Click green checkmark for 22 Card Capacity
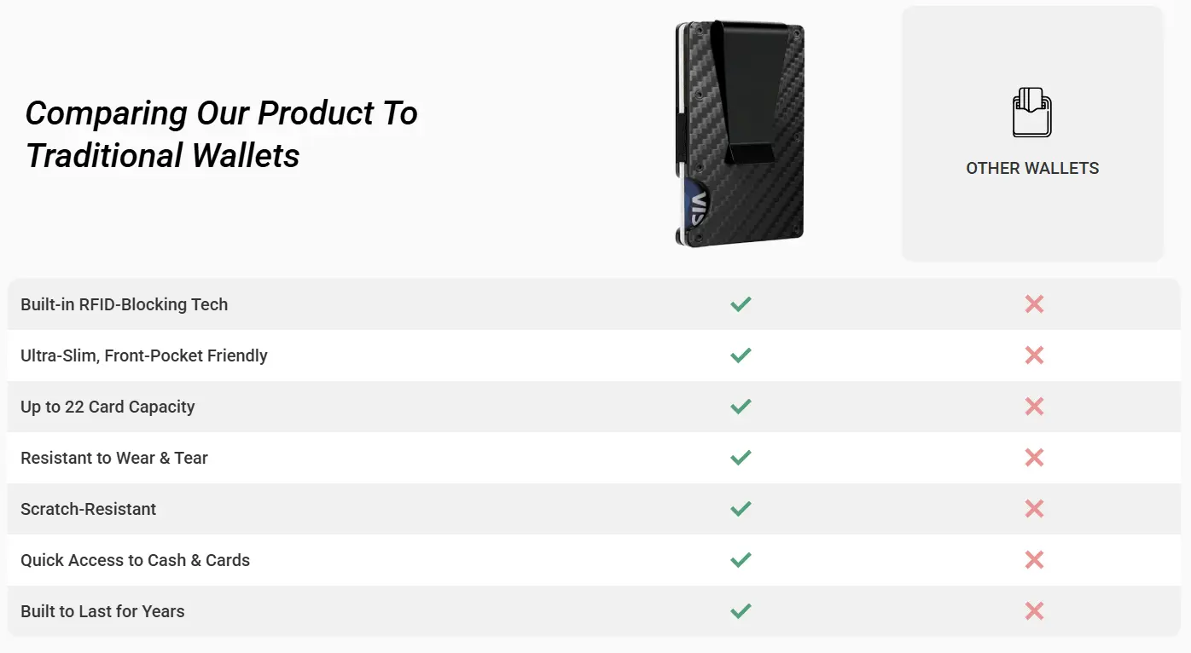 click(741, 407)
